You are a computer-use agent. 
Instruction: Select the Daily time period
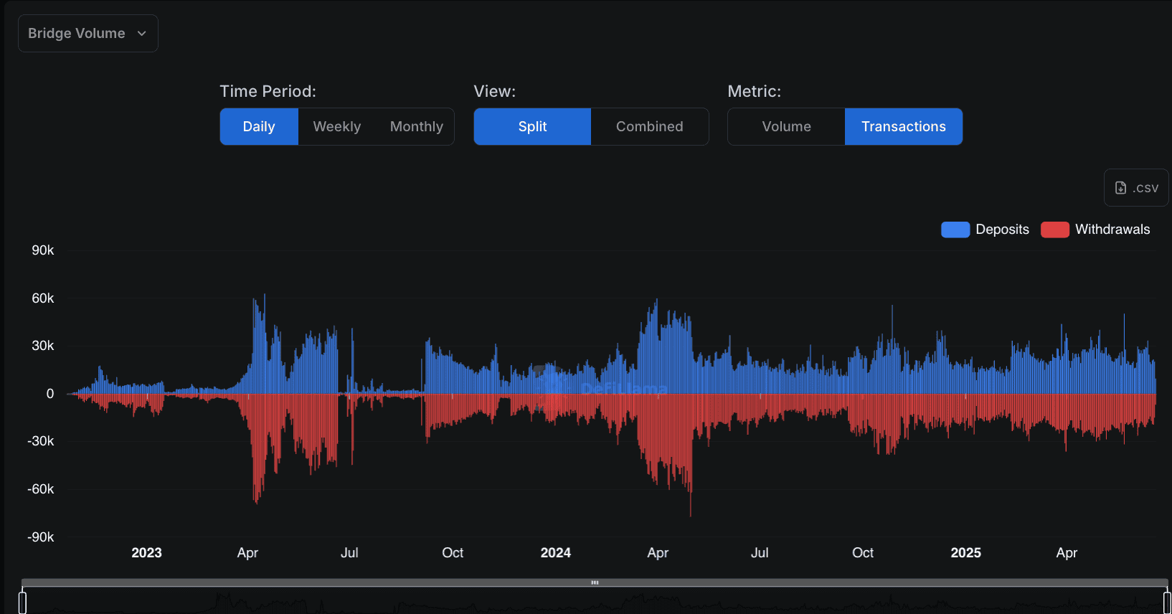259,127
